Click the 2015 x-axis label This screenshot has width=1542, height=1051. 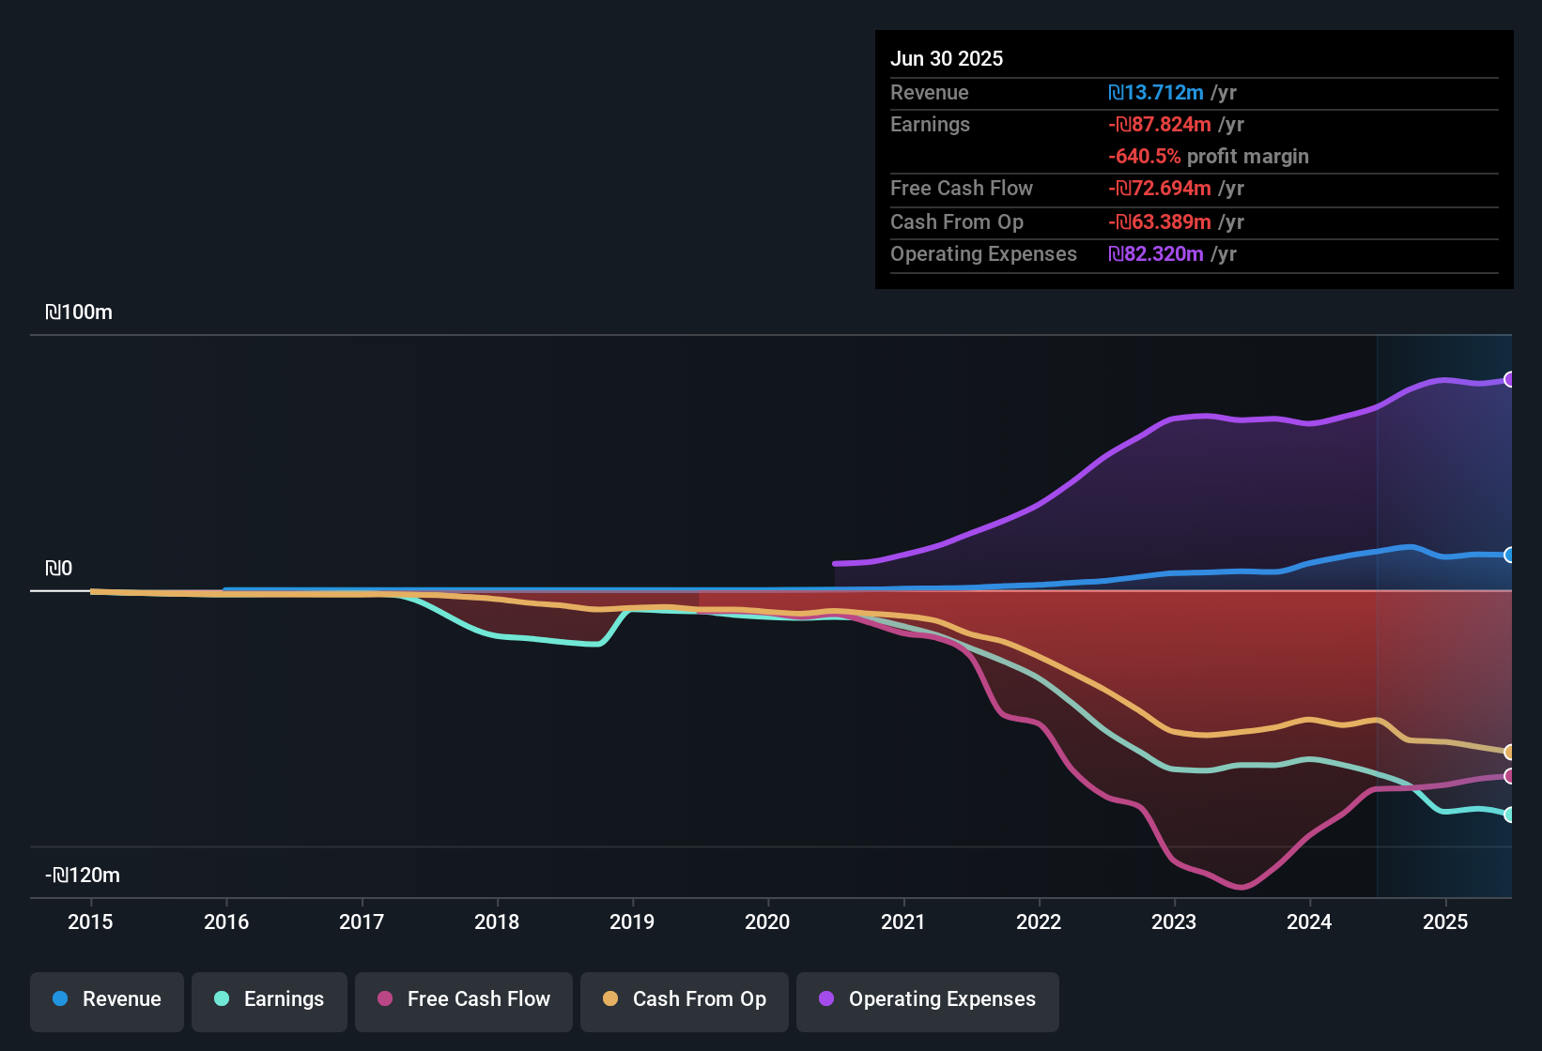point(90,922)
